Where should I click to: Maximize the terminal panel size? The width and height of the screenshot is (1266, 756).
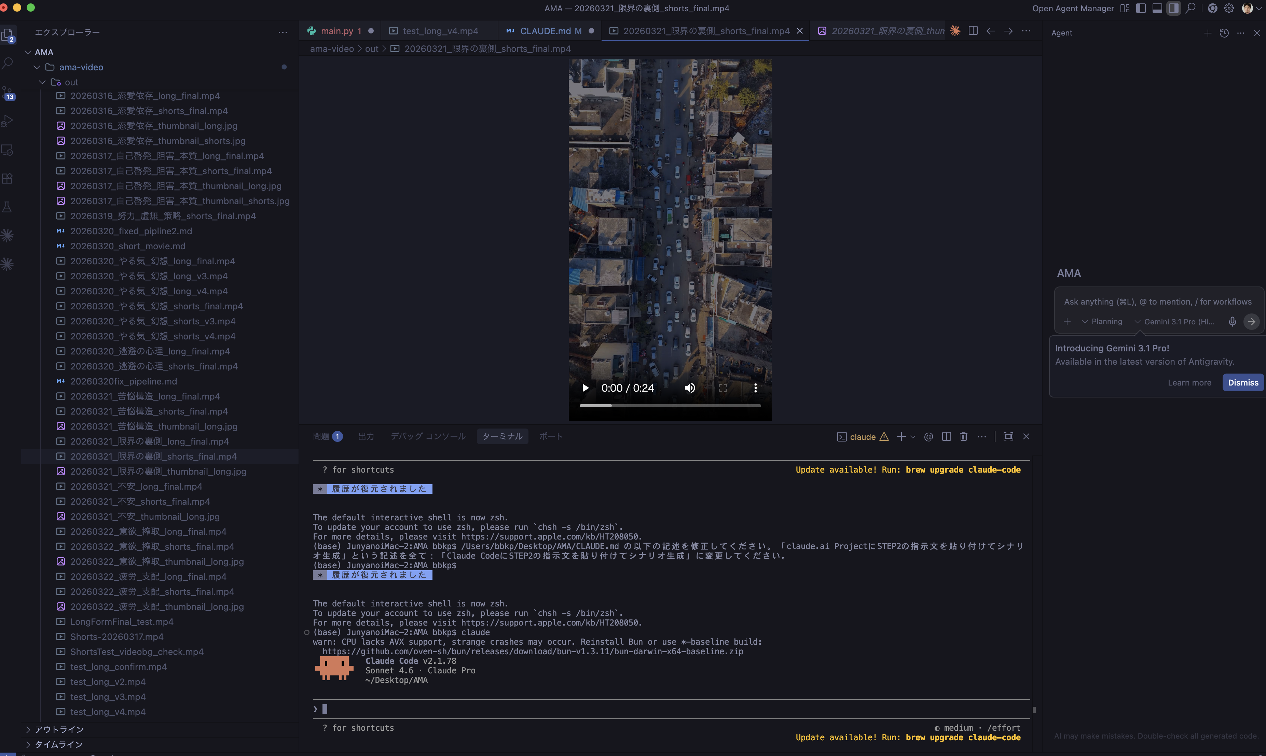[x=1008, y=437]
